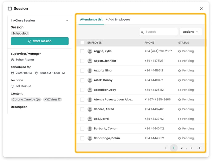Click the 8:00 AM - 5:00 PM time text

pyautogui.click(x=52, y=73)
